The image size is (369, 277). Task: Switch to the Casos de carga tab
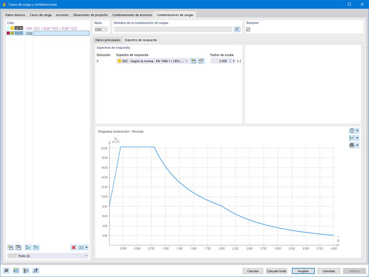[40, 15]
